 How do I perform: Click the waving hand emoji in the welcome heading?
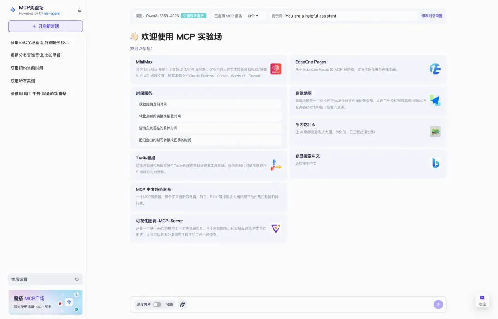pos(134,36)
